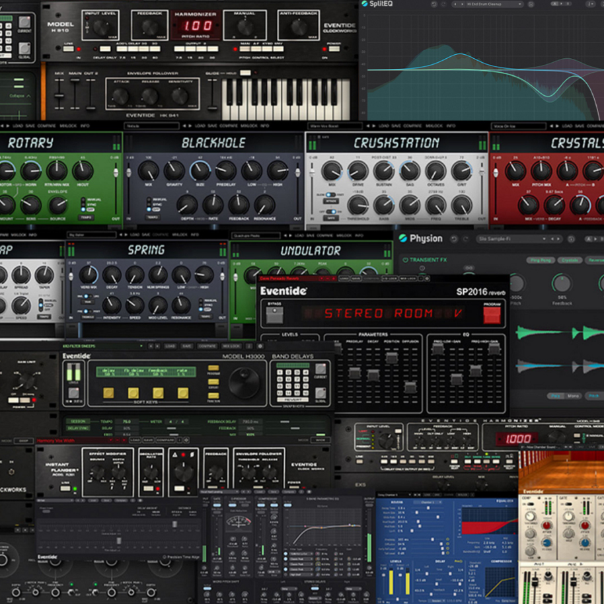
Task: Toggle the H910 POWER switch
Action: pos(334,49)
